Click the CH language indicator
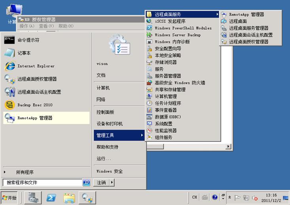The width and height of the screenshot is (290, 205). pyautogui.click(x=194, y=197)
